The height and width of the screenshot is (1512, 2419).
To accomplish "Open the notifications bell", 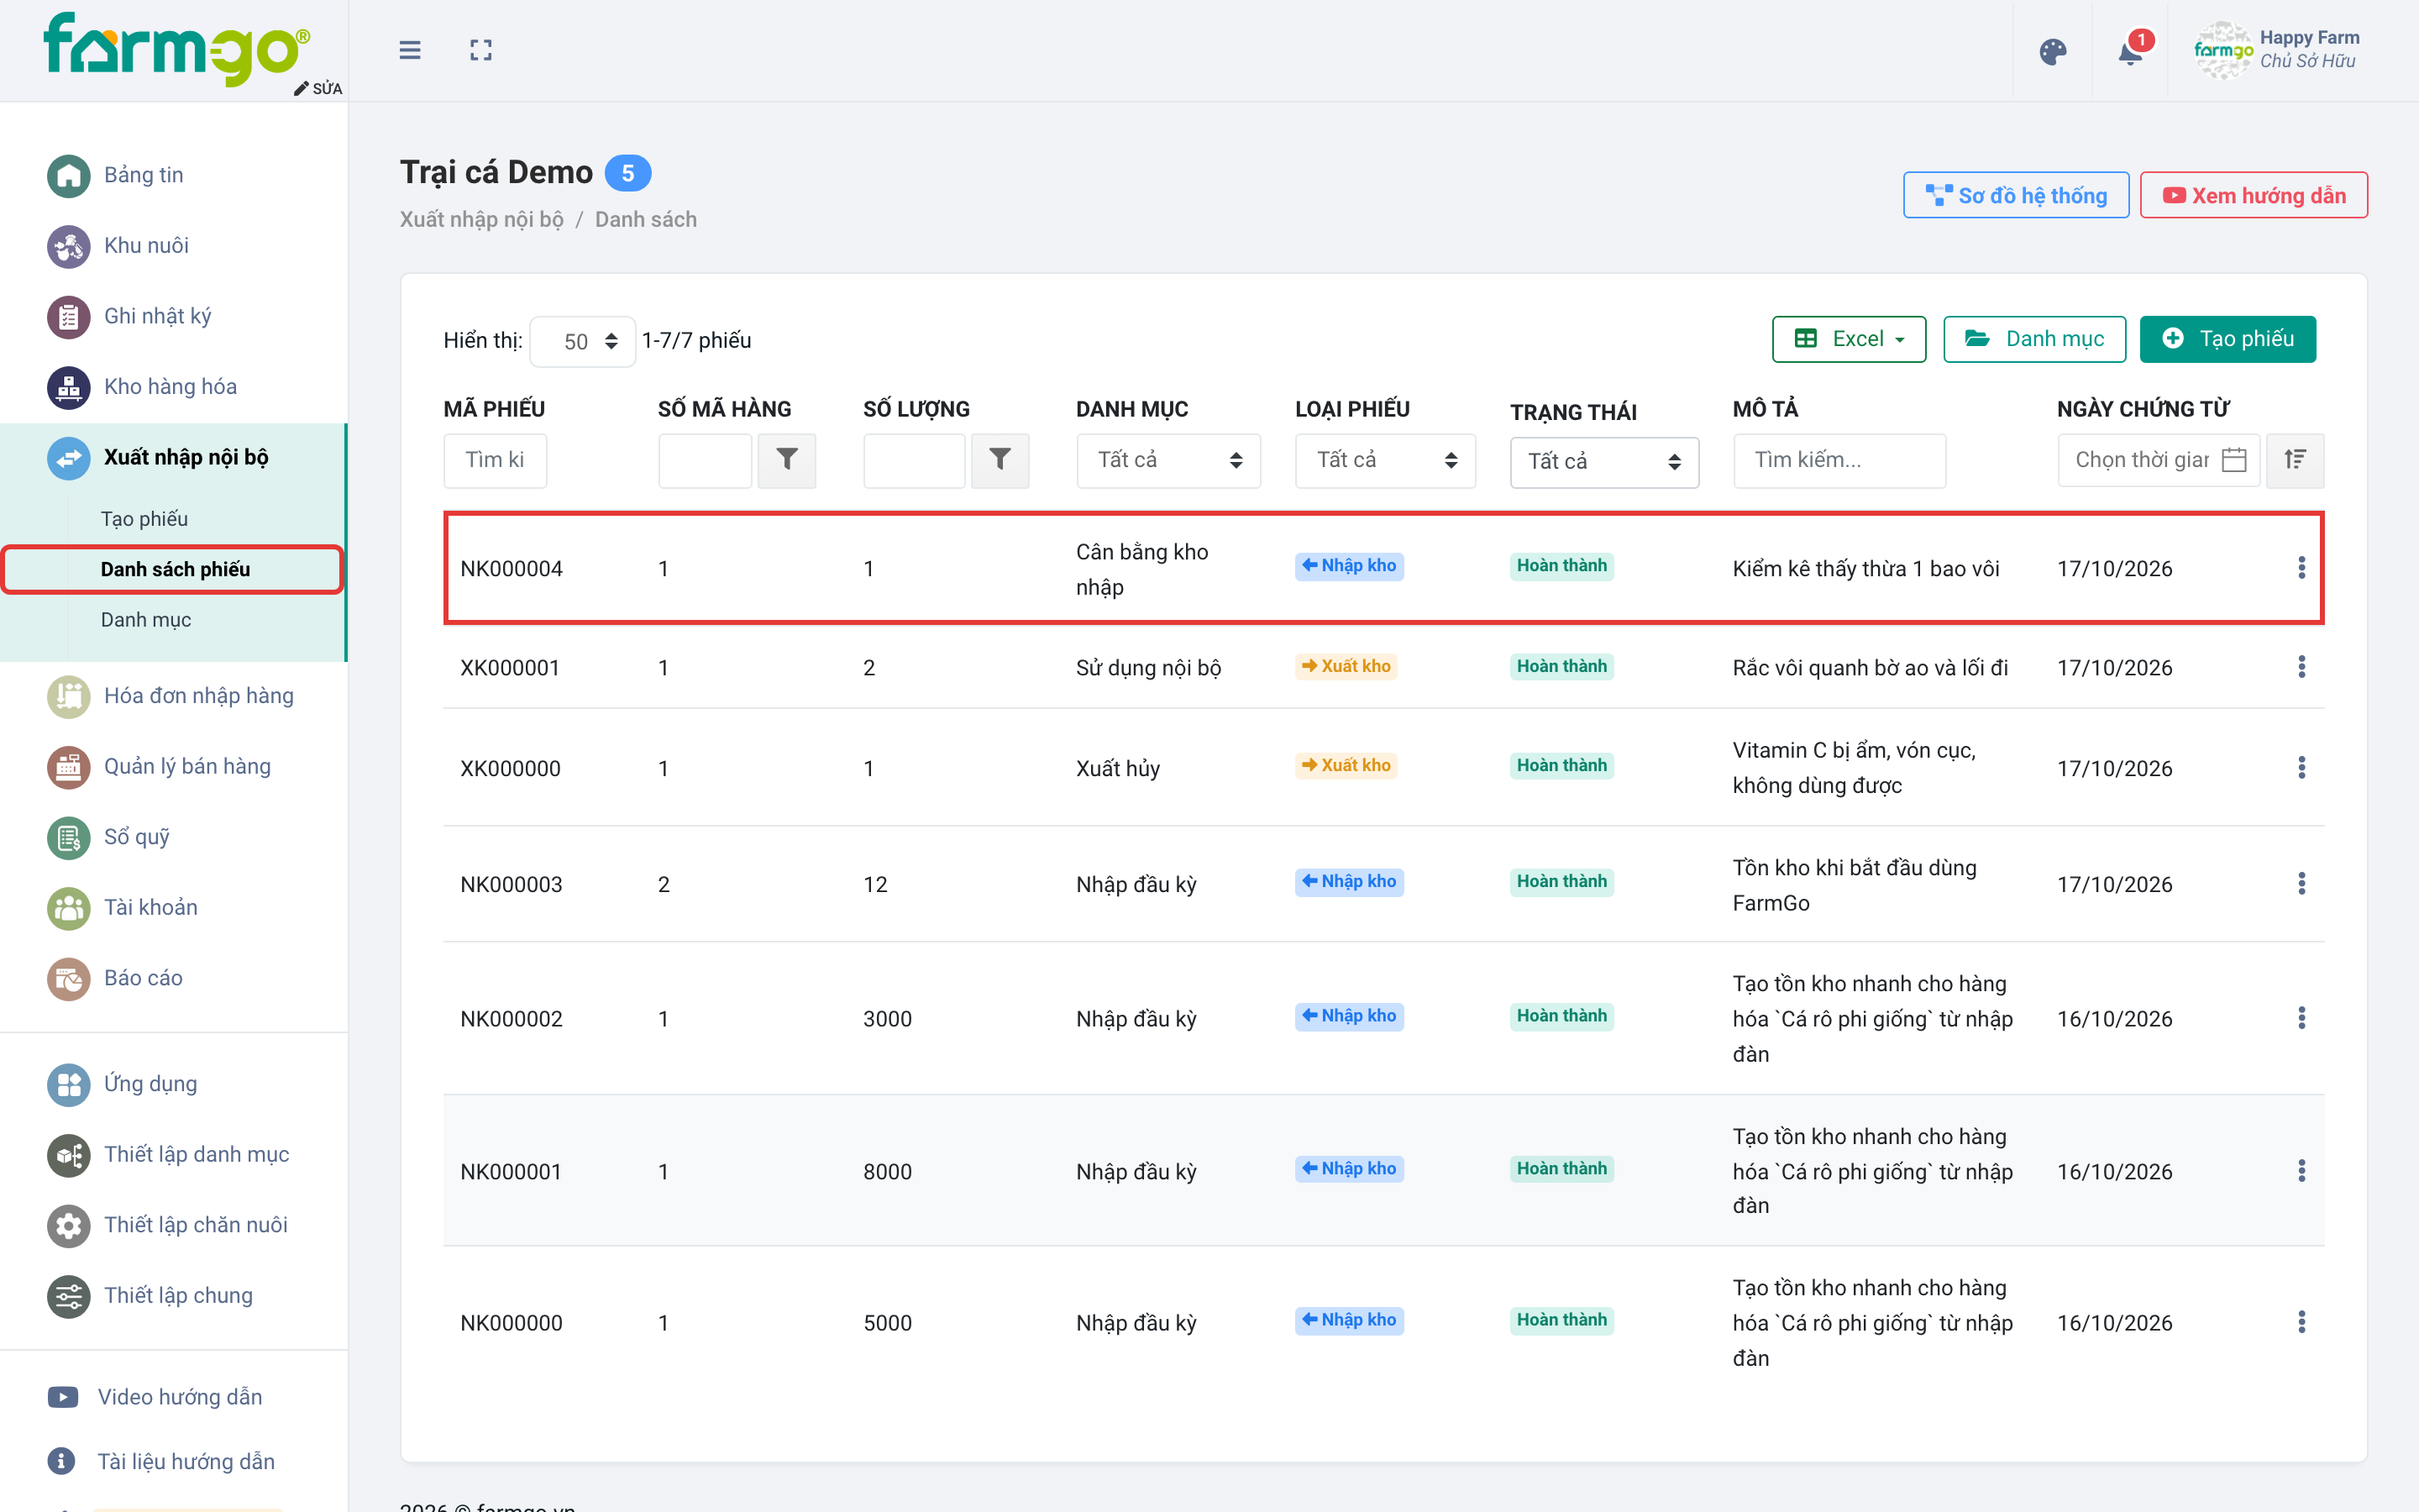I will pyautogui.click(x=2130, y=51).
